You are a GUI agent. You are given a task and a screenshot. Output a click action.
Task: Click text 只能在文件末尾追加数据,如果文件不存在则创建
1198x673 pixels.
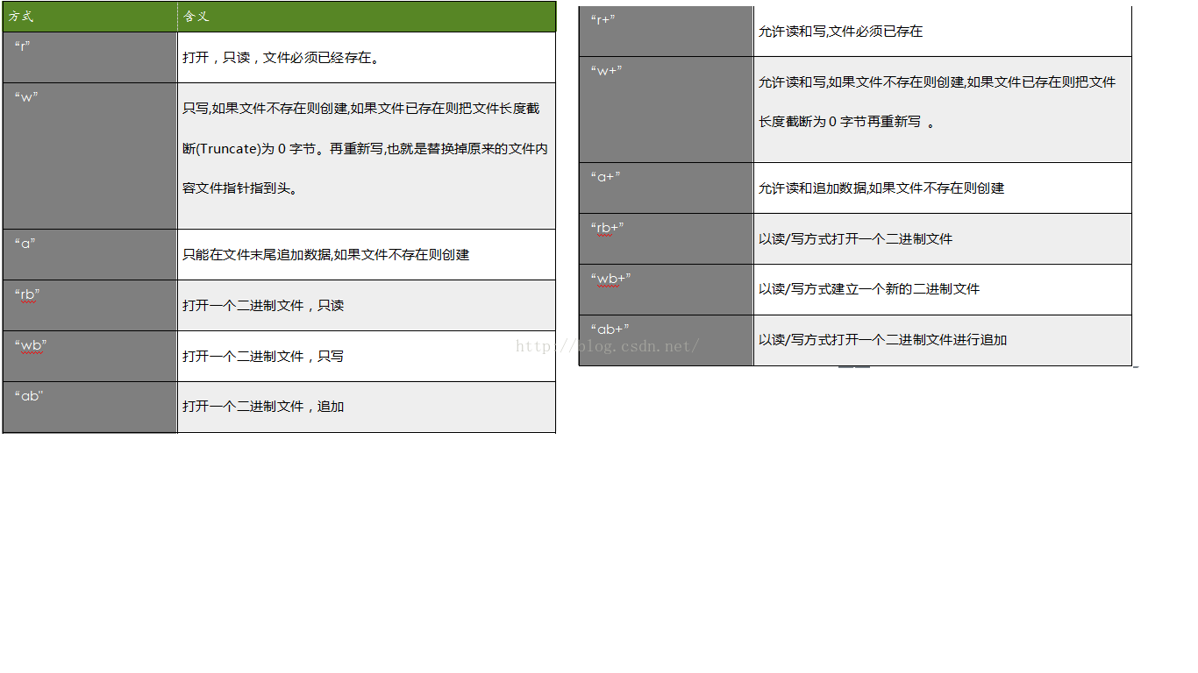(x=325, y=255)
